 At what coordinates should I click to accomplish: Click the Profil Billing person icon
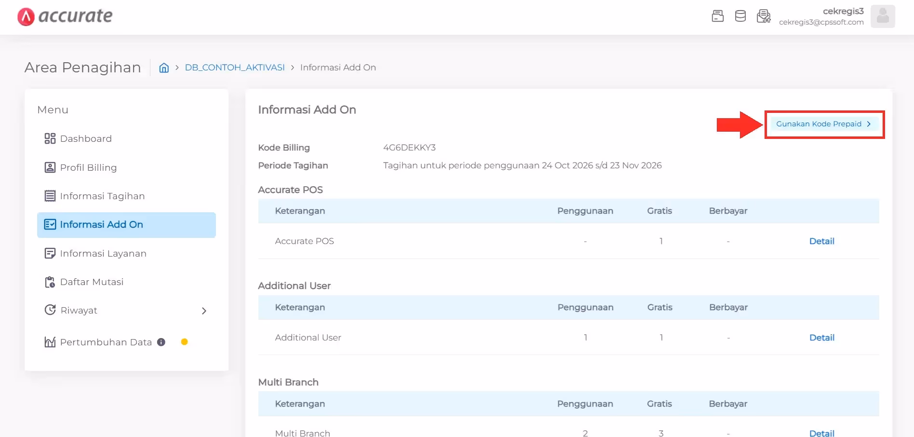pos(50,167)
